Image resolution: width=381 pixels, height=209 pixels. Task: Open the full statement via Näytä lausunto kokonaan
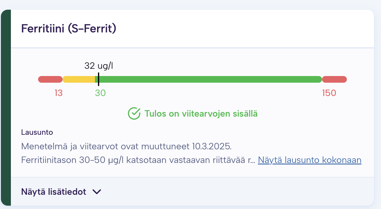(x=309, y=160)
